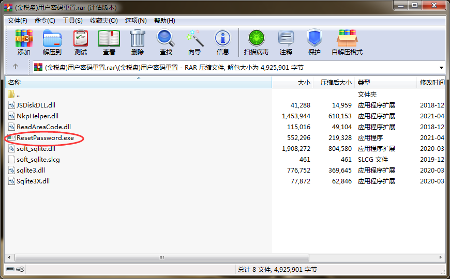The height and width of the screenshot is (279, 450).
Task: Click the status bar total 总计 8 文件
Action: pyautogui.click(x=277, y=270)
